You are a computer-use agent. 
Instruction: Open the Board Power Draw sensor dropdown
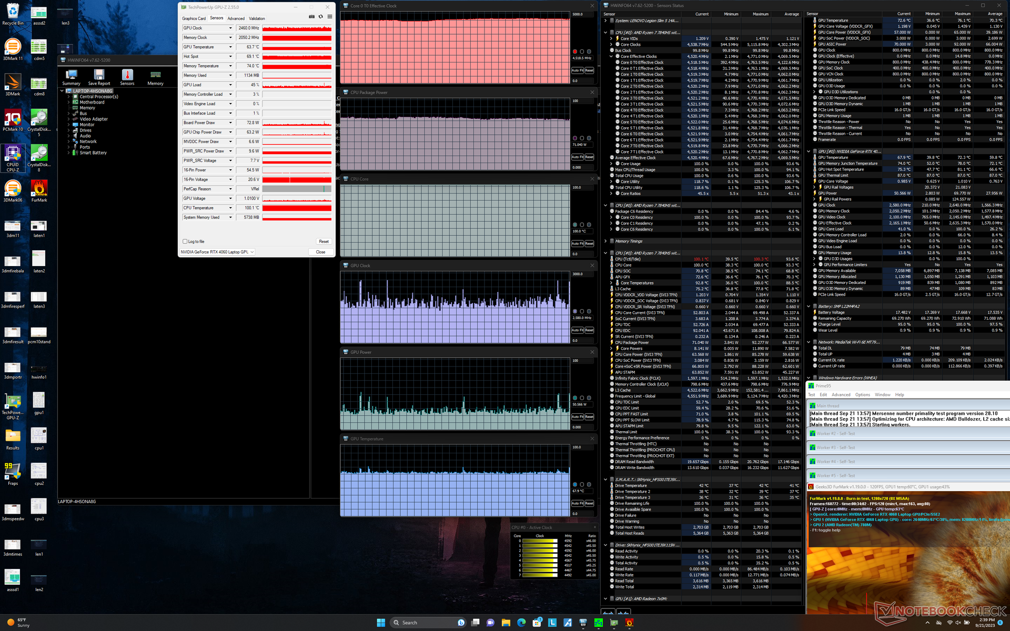pyautogui.click(x=230, y=123)
